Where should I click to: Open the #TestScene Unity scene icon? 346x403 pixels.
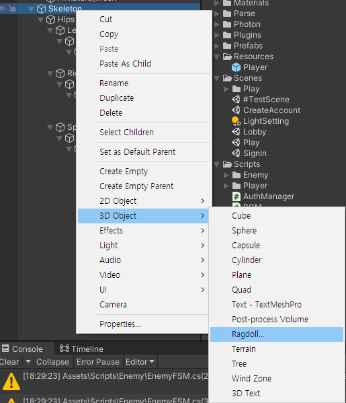point(236,100)
